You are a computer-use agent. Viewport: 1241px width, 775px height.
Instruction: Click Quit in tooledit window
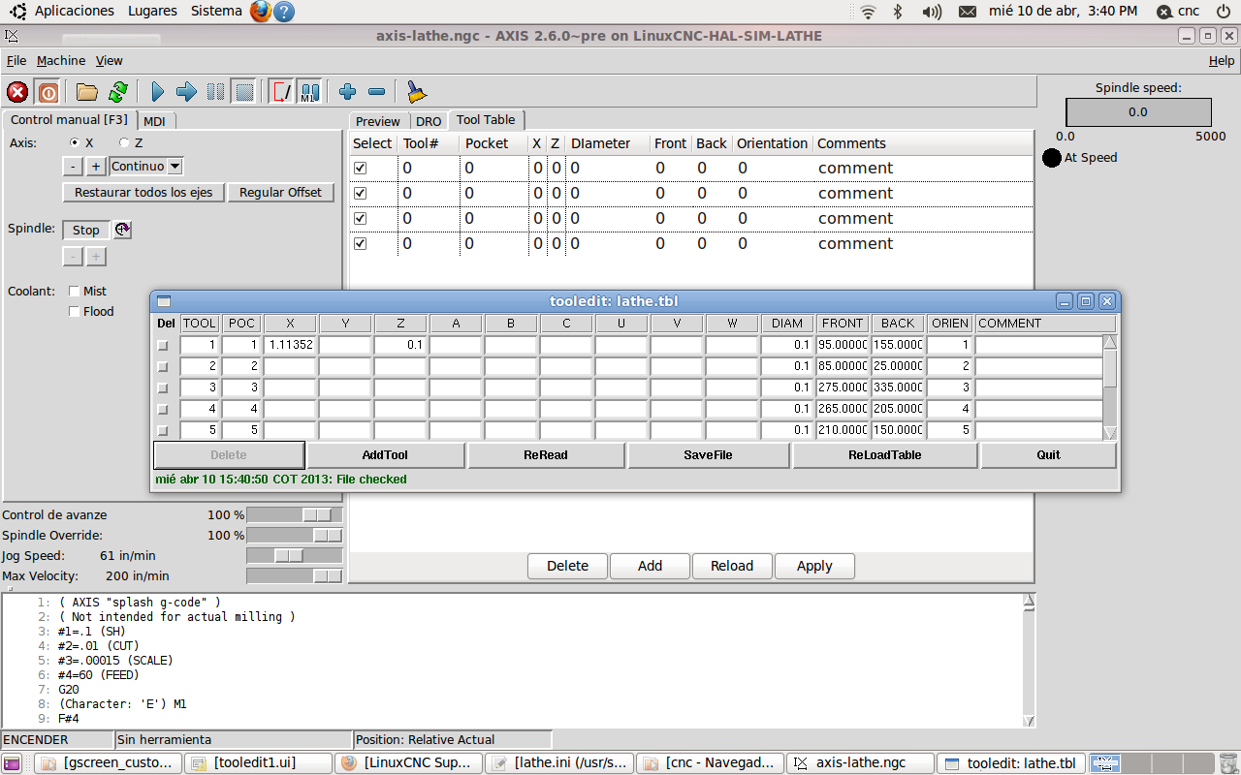(1049, 454)
